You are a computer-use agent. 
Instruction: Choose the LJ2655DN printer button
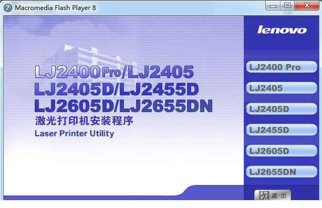pyautogui.click(x=282, y=172)
